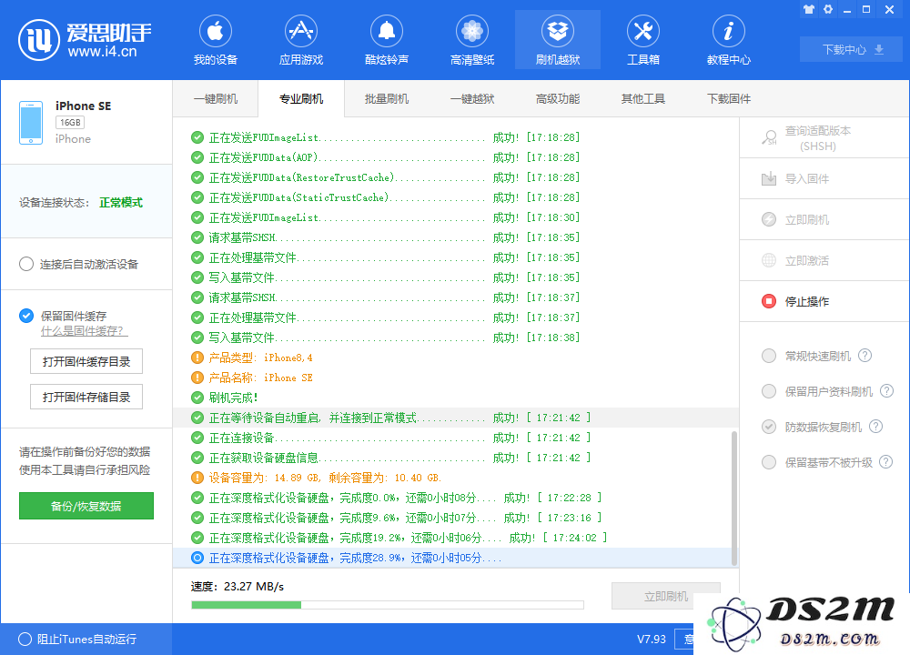This screenshot has width=910, height=655.
Task: Switch to 其他工具 tab
Action: pyautogui.click(x=643, y=98)
